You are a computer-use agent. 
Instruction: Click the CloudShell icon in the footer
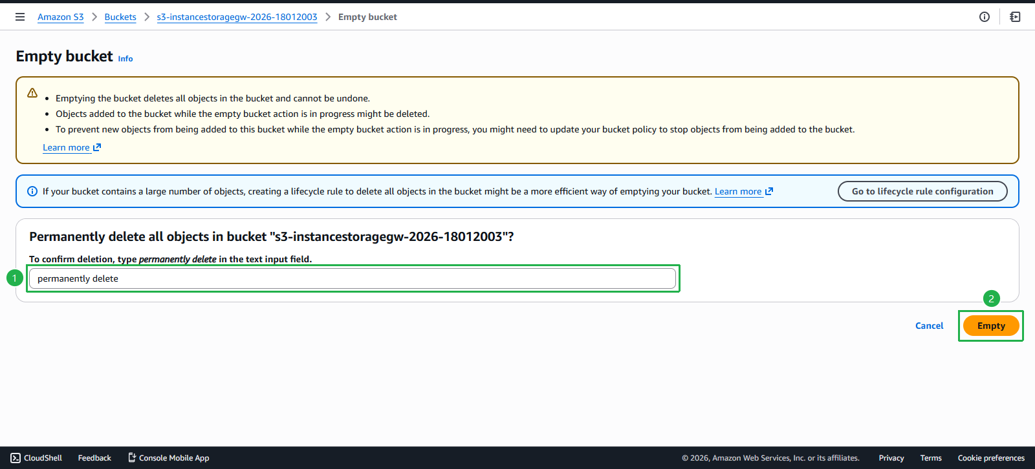pyautogui.click(x=16, y=458)
